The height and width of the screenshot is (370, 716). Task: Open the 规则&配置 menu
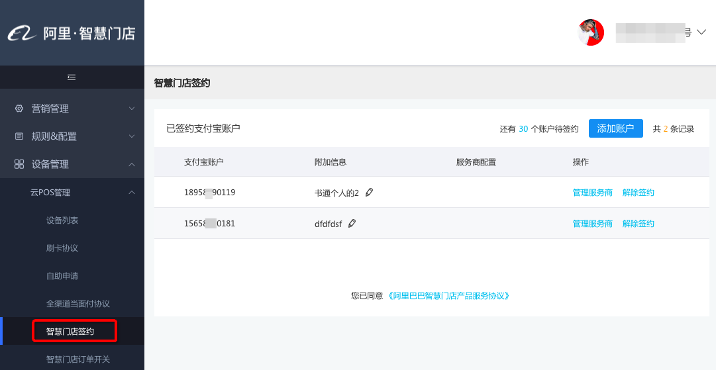pyautogui.click(x=72, y=136)
